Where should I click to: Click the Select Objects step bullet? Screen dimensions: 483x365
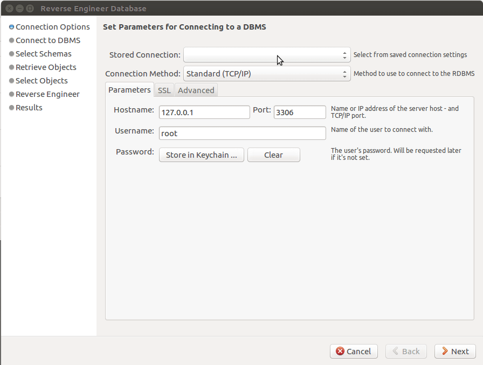pos(11,81)
